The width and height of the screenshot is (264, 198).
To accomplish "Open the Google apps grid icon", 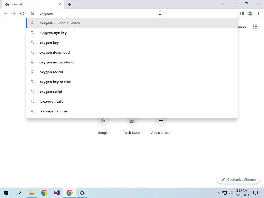I will (255, 27).
